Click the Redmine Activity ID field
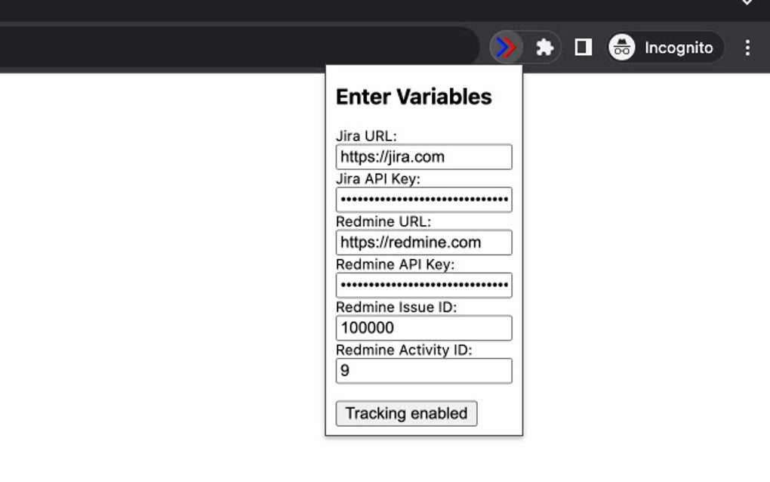The image size is (770, 482). point(423,371)
